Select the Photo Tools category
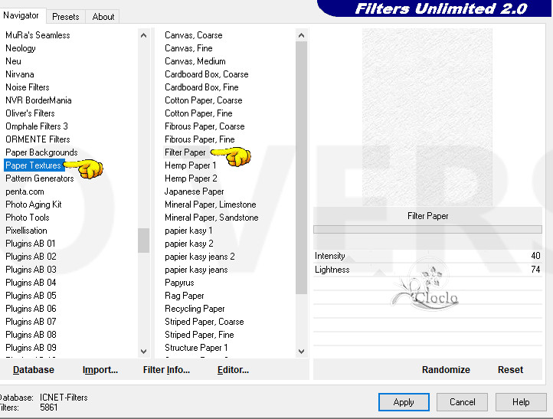Viewport: 553px width, 419px height. coord(28,218)
